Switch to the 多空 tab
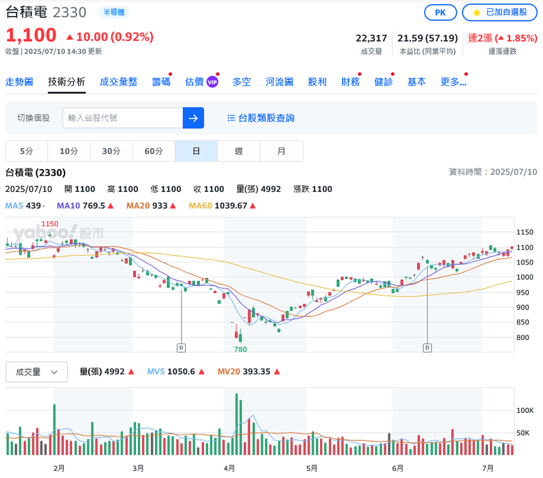Image resolution: width=543 pixels, height=478 pixels. (x=242, y=82)
